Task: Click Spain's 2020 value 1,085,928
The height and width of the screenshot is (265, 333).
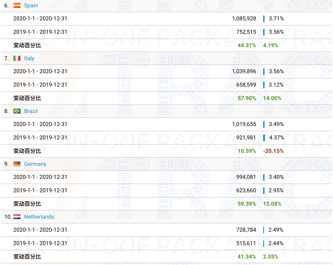Action: pyautogui.click(x=244, y=18)
